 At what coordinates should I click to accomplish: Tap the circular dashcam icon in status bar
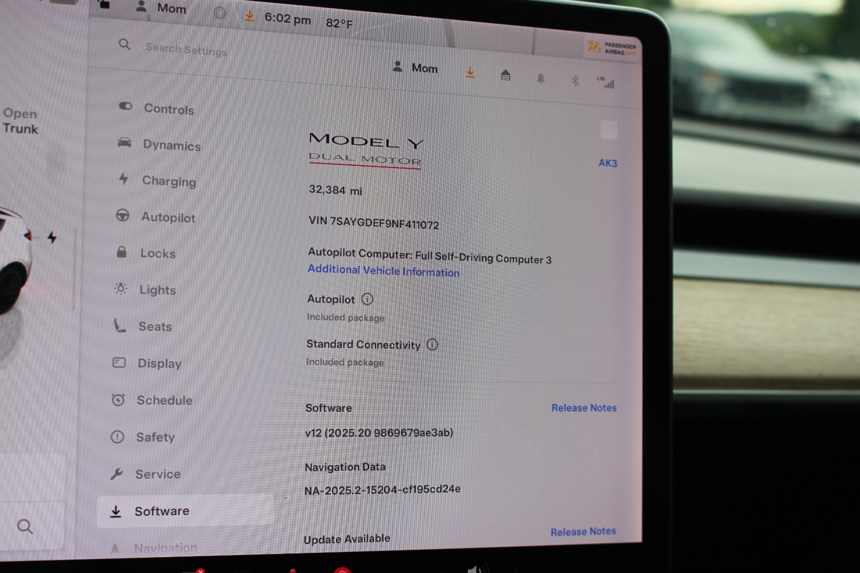coord(219,13)
